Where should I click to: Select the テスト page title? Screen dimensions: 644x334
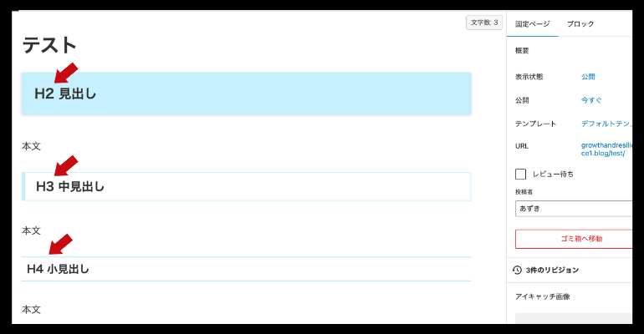click(x=49, y=44)
